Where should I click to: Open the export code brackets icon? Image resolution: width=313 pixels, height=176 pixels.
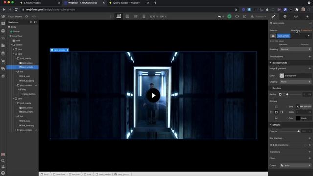click(237, 16)
